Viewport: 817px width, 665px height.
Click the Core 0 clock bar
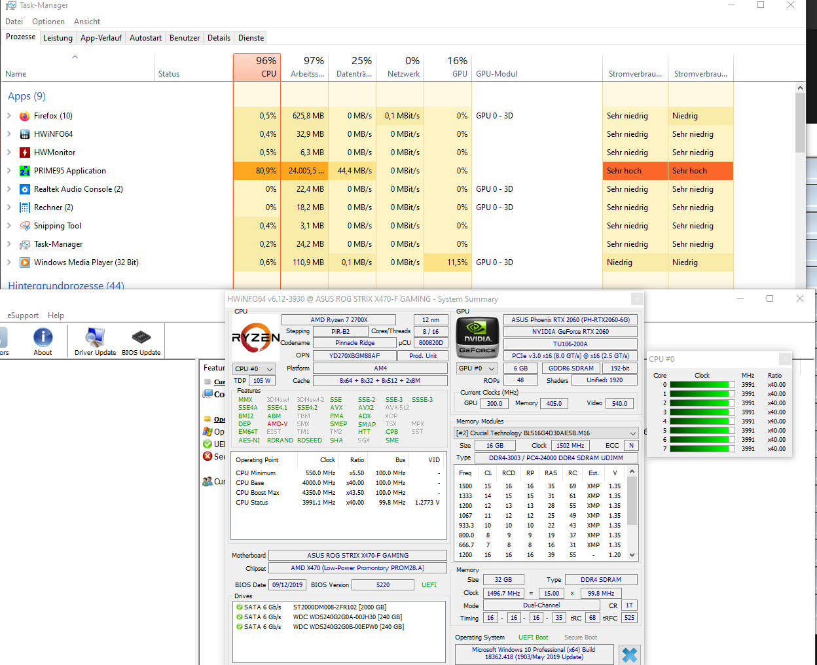(702, 385)
